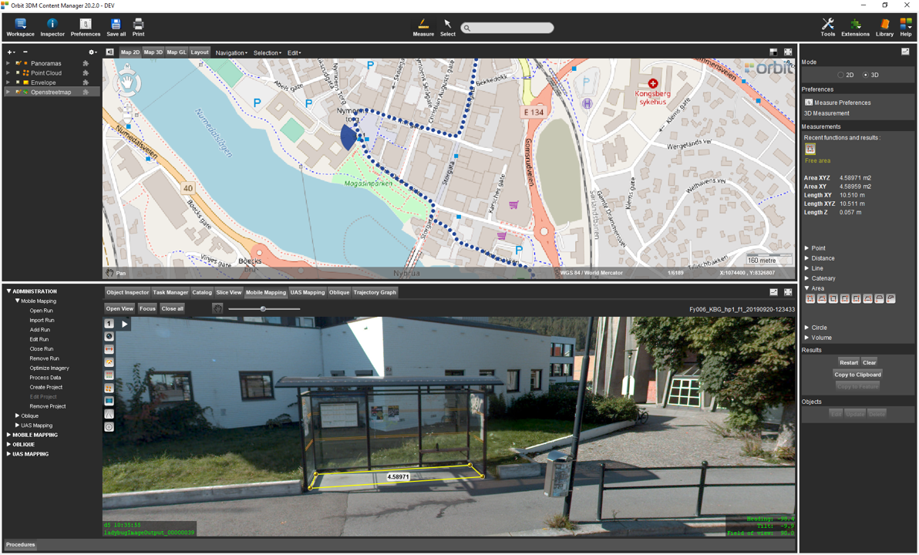Toggle visibility checkbox of Envelope layer
Viewport: 919px width, 555px height.
coord(18,82)
